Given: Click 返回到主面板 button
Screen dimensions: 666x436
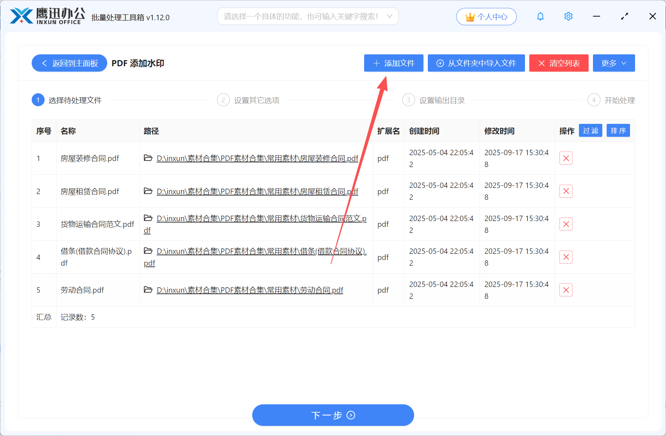Looking at the screenshot, I should click(x=69, y=63).
